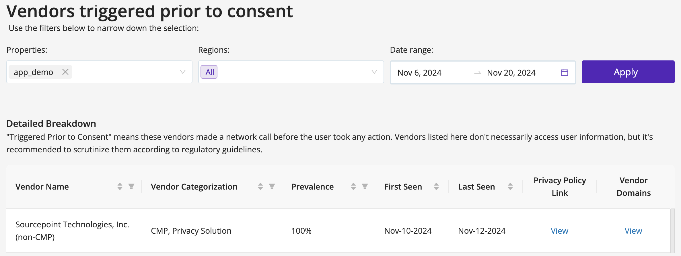Expand the Properties dropdown chevron

182,72
